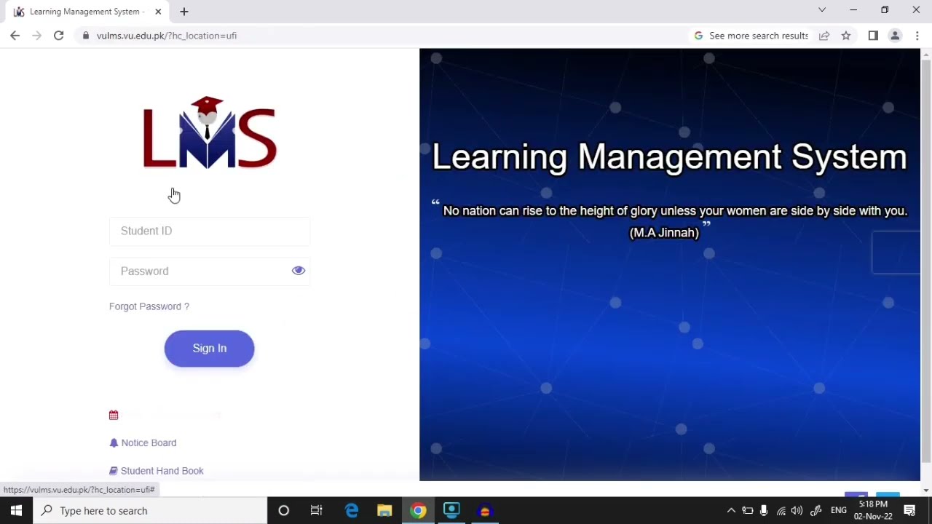
Task: Click the Sign In button
Action: pos(210,348)
